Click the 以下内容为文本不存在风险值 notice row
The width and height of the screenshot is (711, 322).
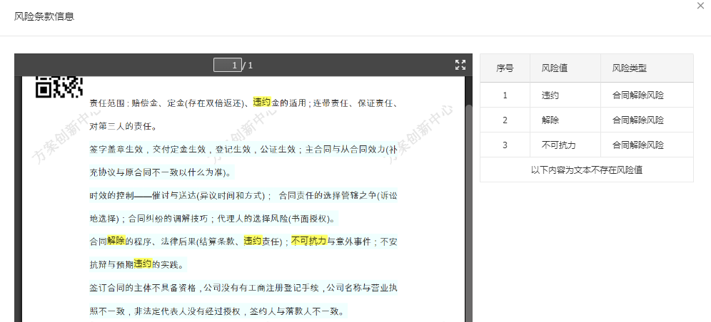click(x=586, y=170)
